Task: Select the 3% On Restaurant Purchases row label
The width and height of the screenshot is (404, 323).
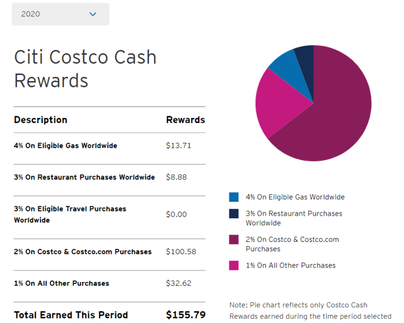Action: tap(84, 177)
